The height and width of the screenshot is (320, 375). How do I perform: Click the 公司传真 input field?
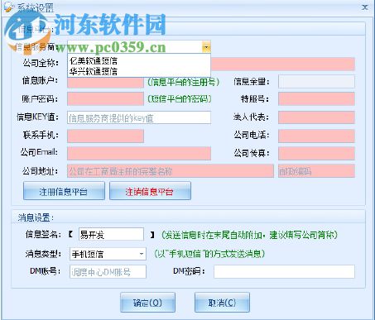[316, 153]
